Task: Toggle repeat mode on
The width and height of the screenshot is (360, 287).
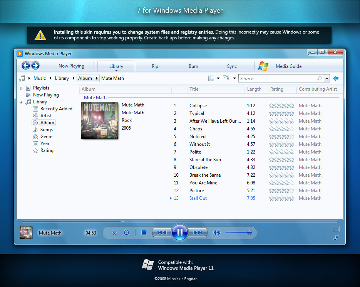Action: pyautogui.click(x=126, y=232)
